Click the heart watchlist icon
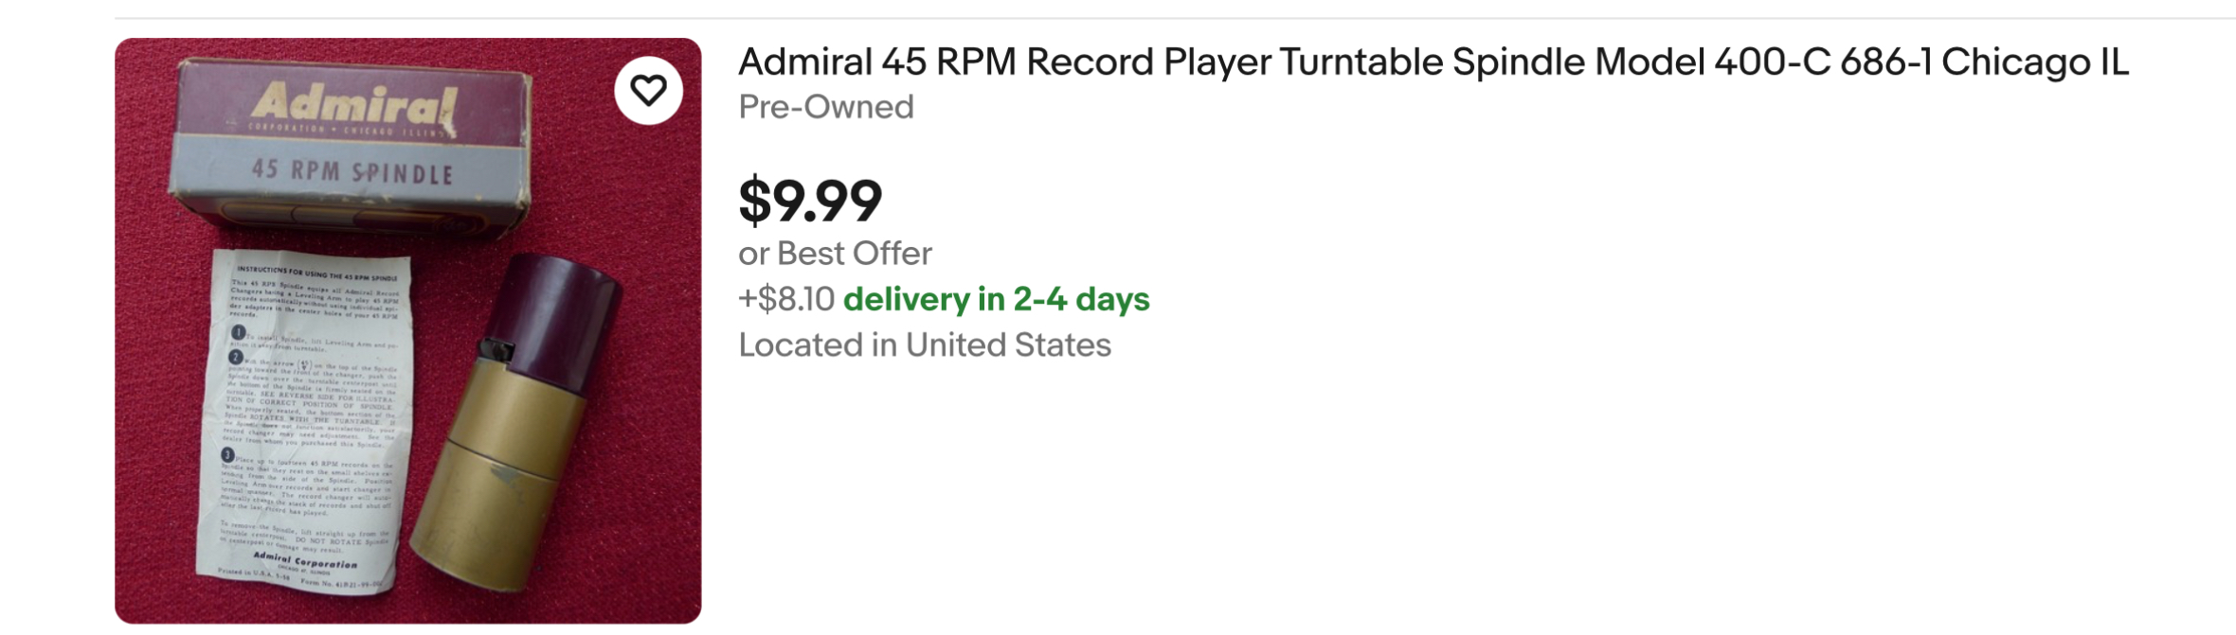This screenshot has height=635, width=2236. click(648, 91)
